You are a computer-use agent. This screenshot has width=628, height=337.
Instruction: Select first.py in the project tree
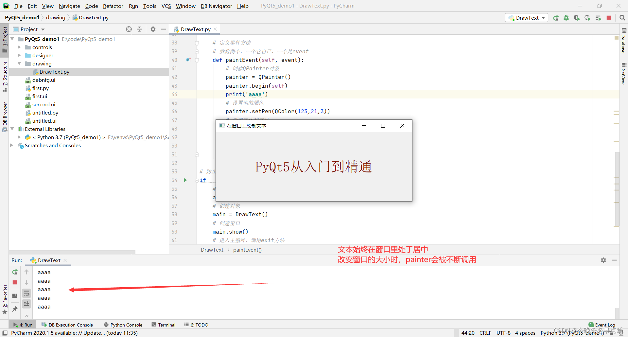[40, 88]
